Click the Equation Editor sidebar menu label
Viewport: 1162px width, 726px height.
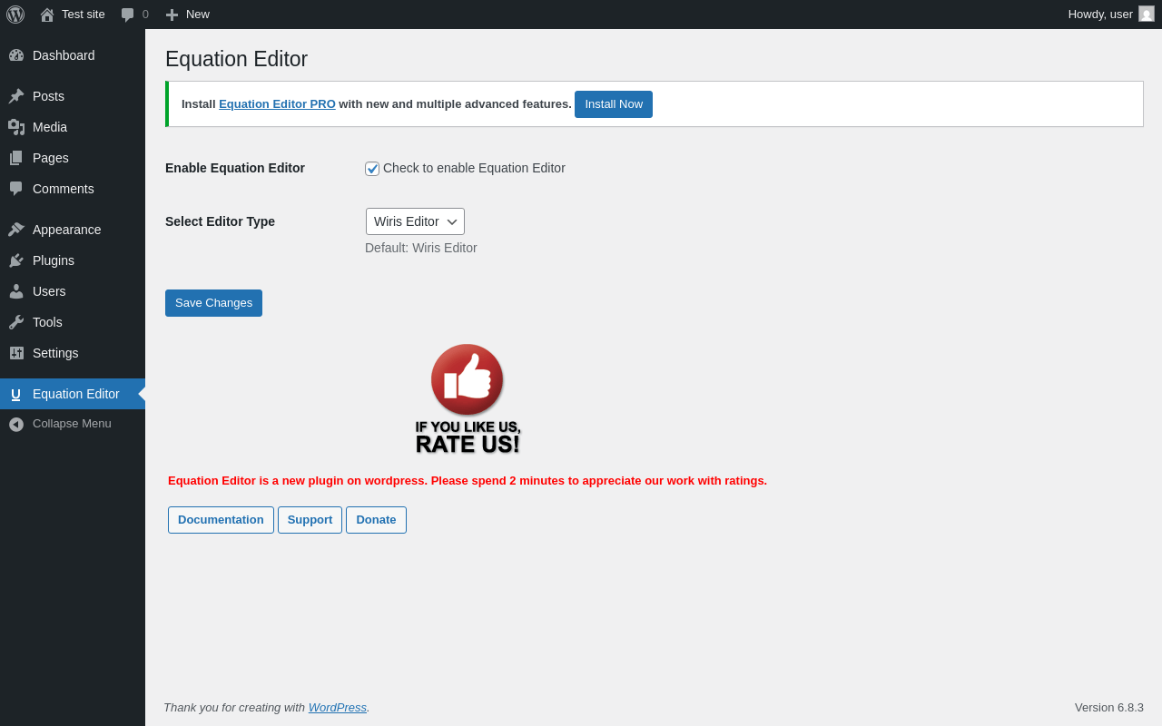tap(76, 394)
